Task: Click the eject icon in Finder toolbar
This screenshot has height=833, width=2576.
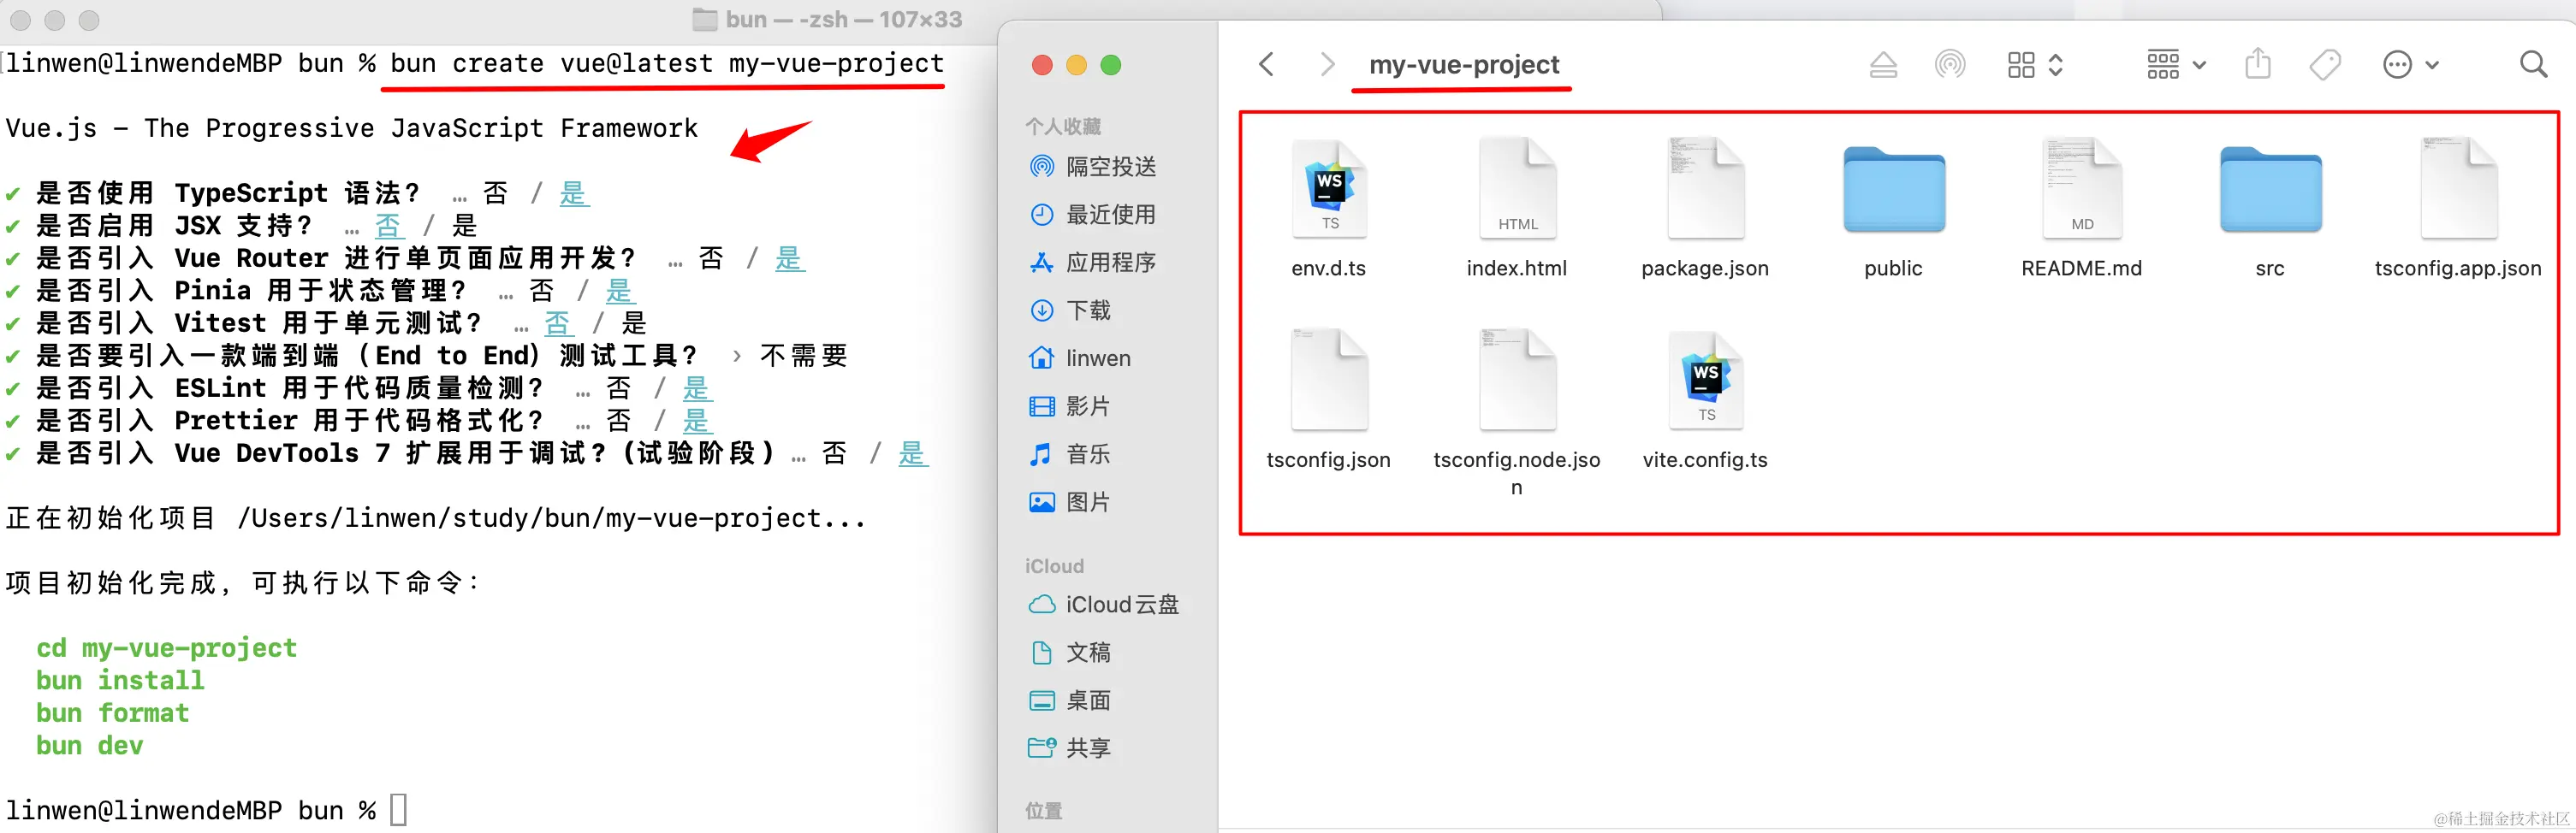Action: coord(1883,65)
